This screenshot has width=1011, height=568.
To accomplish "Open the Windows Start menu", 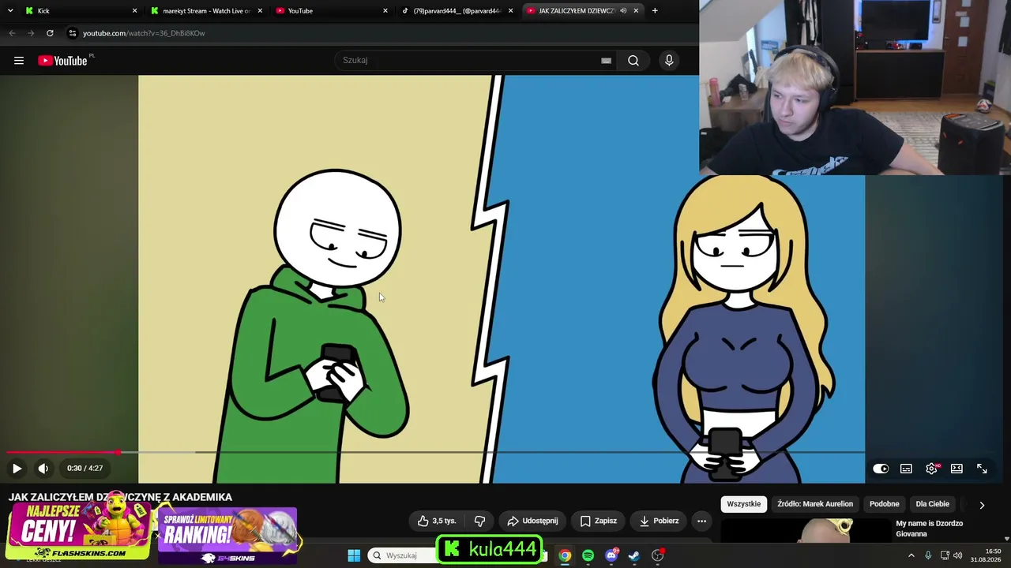I will click(354, 555).
